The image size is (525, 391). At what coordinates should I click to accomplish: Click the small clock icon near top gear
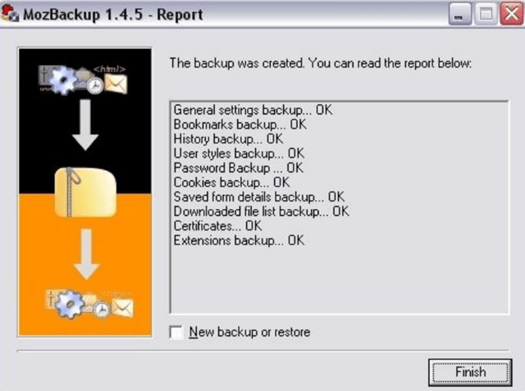[x=95, y=86]
